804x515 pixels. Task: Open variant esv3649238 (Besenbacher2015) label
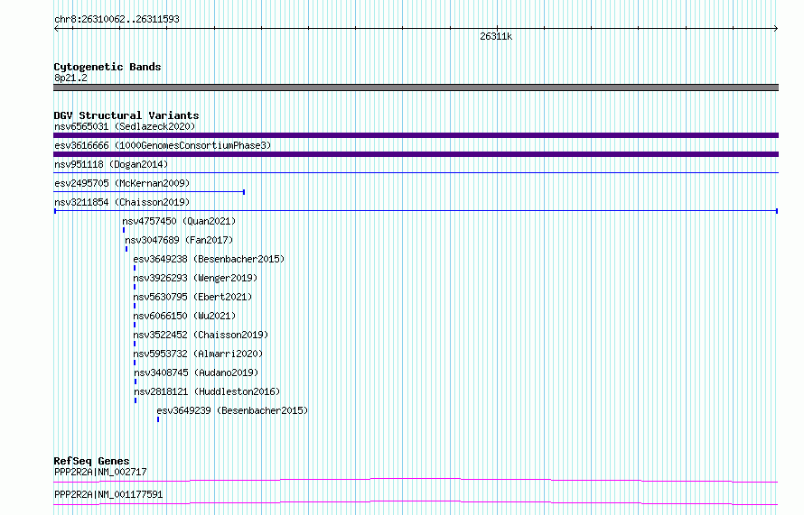coord(209,259)
